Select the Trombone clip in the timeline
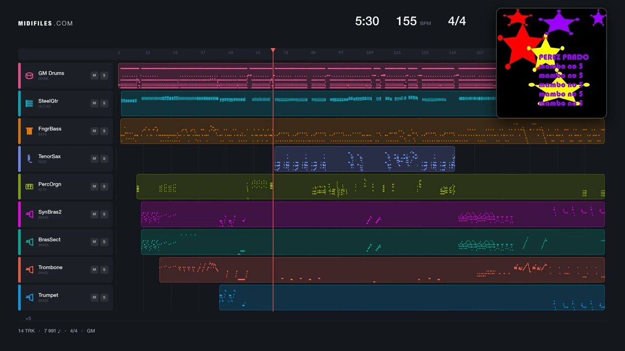The image size is (625, 351). point(382,270)
